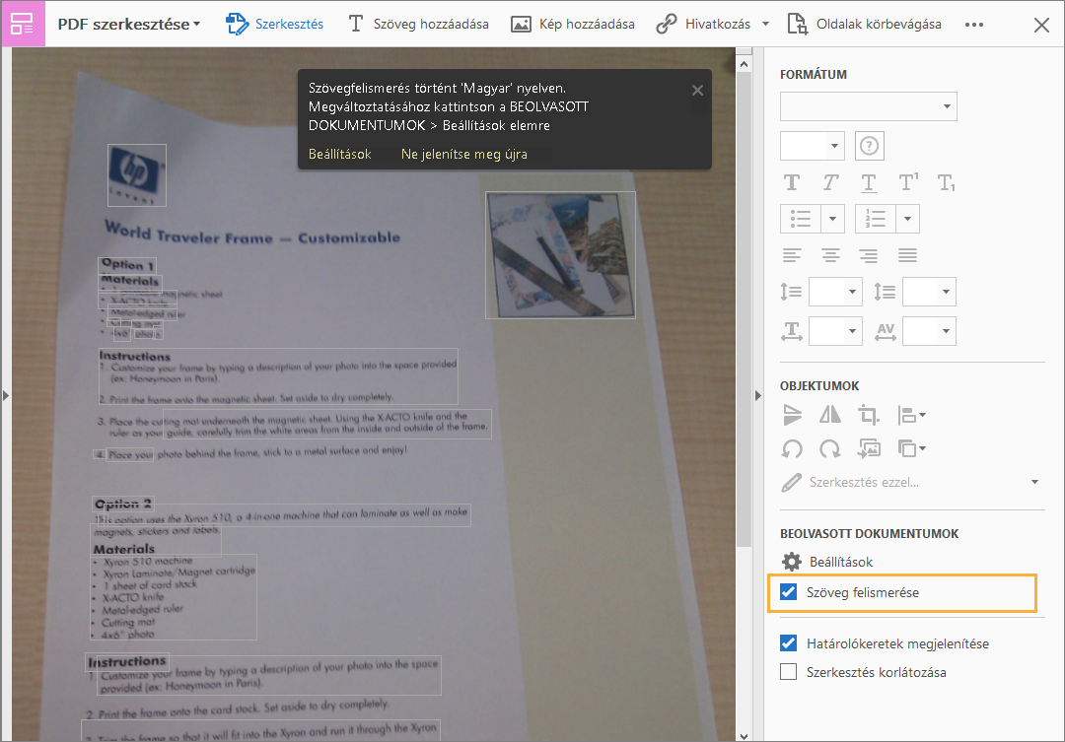Image resolution: width=1065 pixels, height=742 pixels.
Task: Open the more tools ellipsis menu
Action: click(x=974, y=25)
